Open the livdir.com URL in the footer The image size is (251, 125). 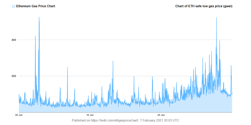pos(114,121)
